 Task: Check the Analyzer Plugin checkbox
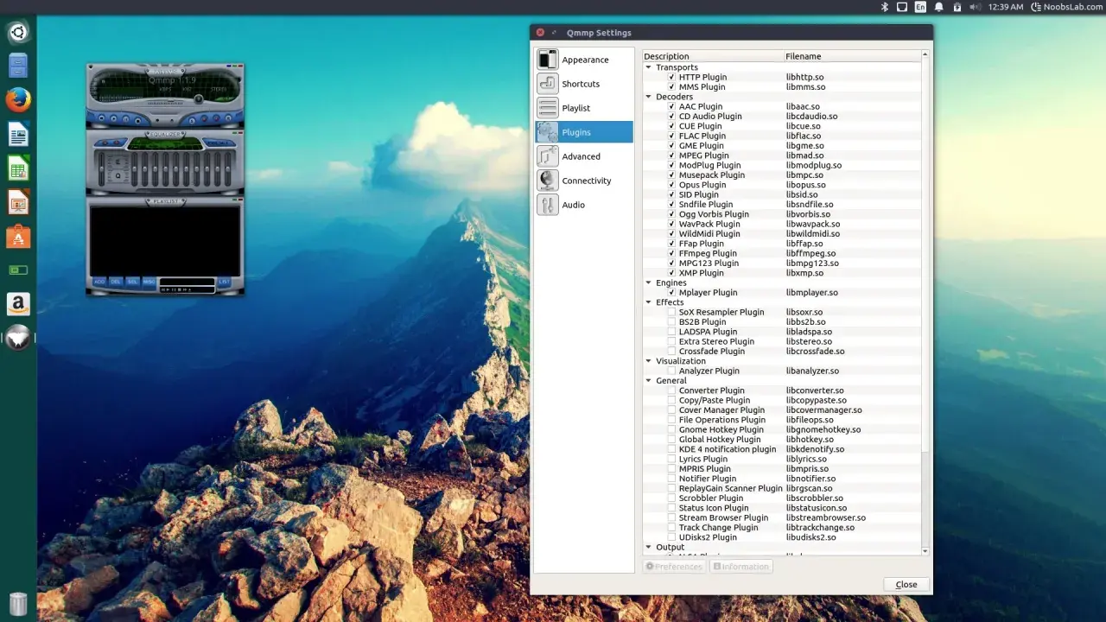[x=671, y=371]
